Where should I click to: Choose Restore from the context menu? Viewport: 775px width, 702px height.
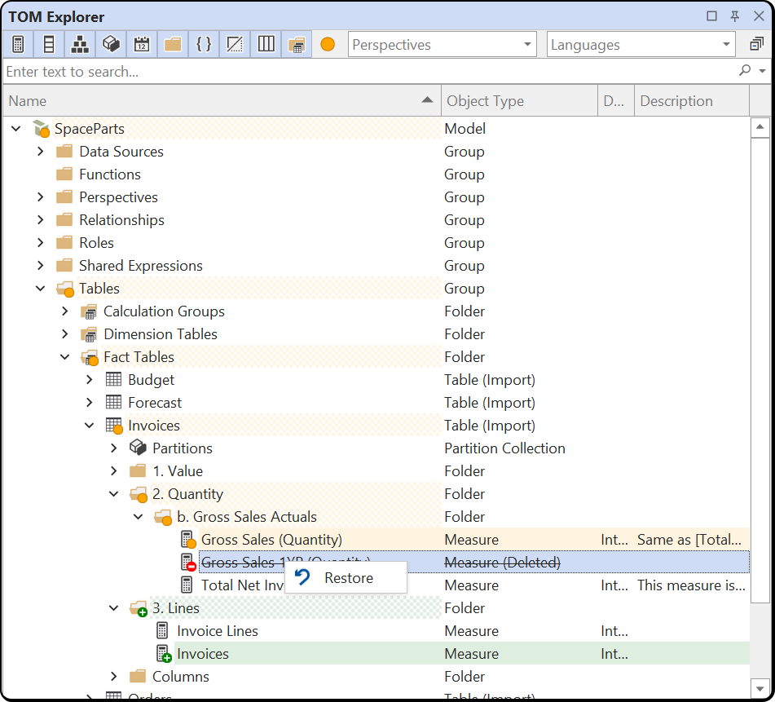coord(346,577)
